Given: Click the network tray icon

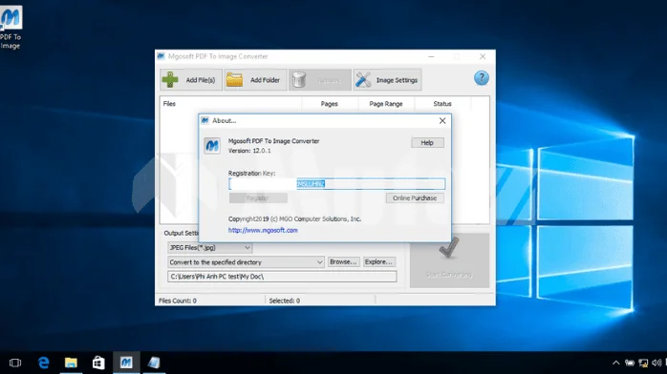Looking at the screenshot, I should click(x=643, y=363).
